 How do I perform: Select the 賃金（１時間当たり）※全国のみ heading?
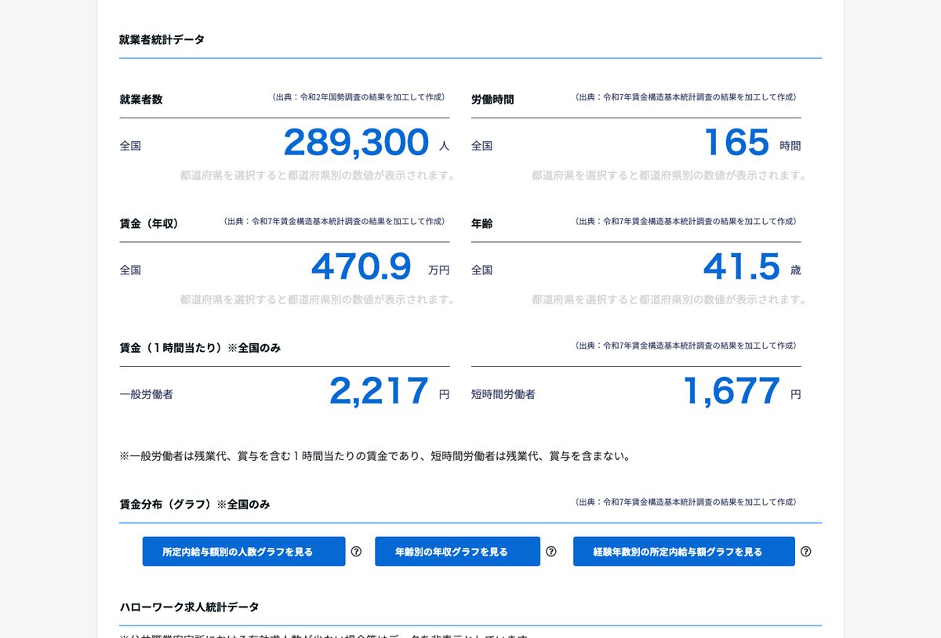point(200,347)
